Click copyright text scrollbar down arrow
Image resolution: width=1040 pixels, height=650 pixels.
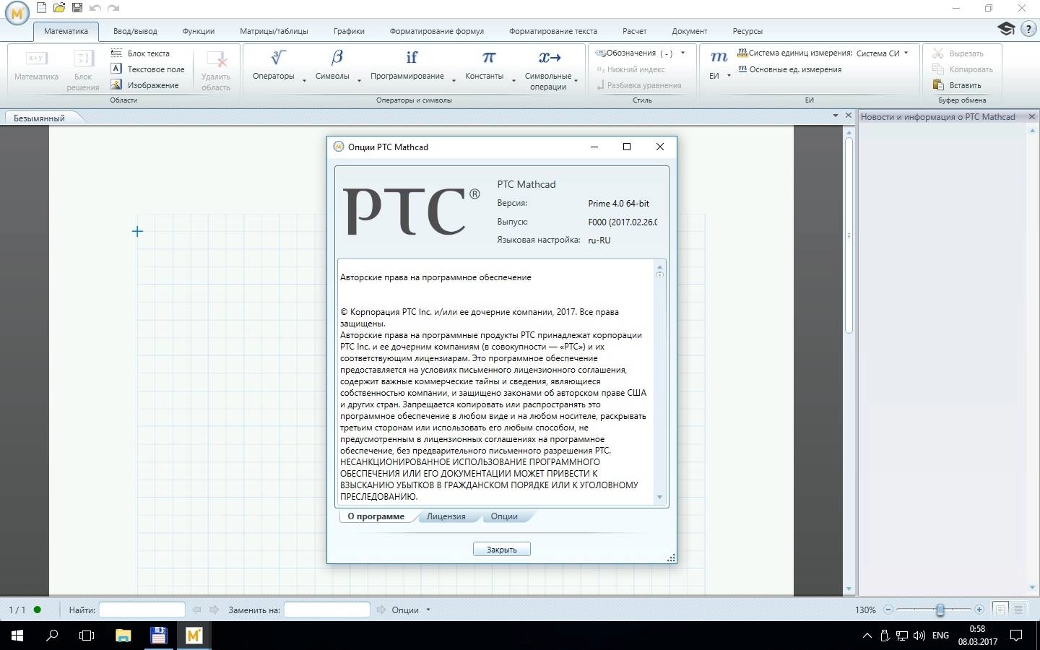(659, 497)
